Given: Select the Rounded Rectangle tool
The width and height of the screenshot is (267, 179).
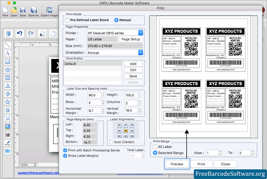Looking at the screenshot, I should 8,78.
